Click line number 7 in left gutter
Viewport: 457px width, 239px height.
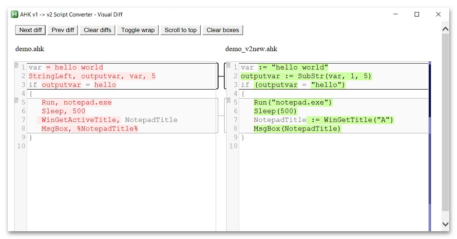click(23, 120)
